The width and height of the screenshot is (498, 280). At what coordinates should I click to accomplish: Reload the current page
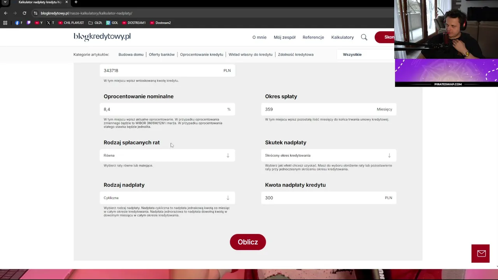(x=24, y=13)
